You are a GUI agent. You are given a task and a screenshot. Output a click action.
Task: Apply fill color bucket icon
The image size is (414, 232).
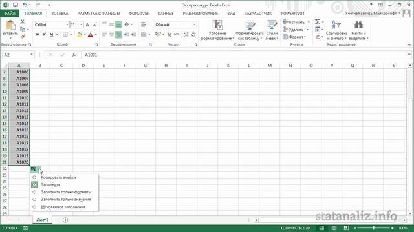80,34
